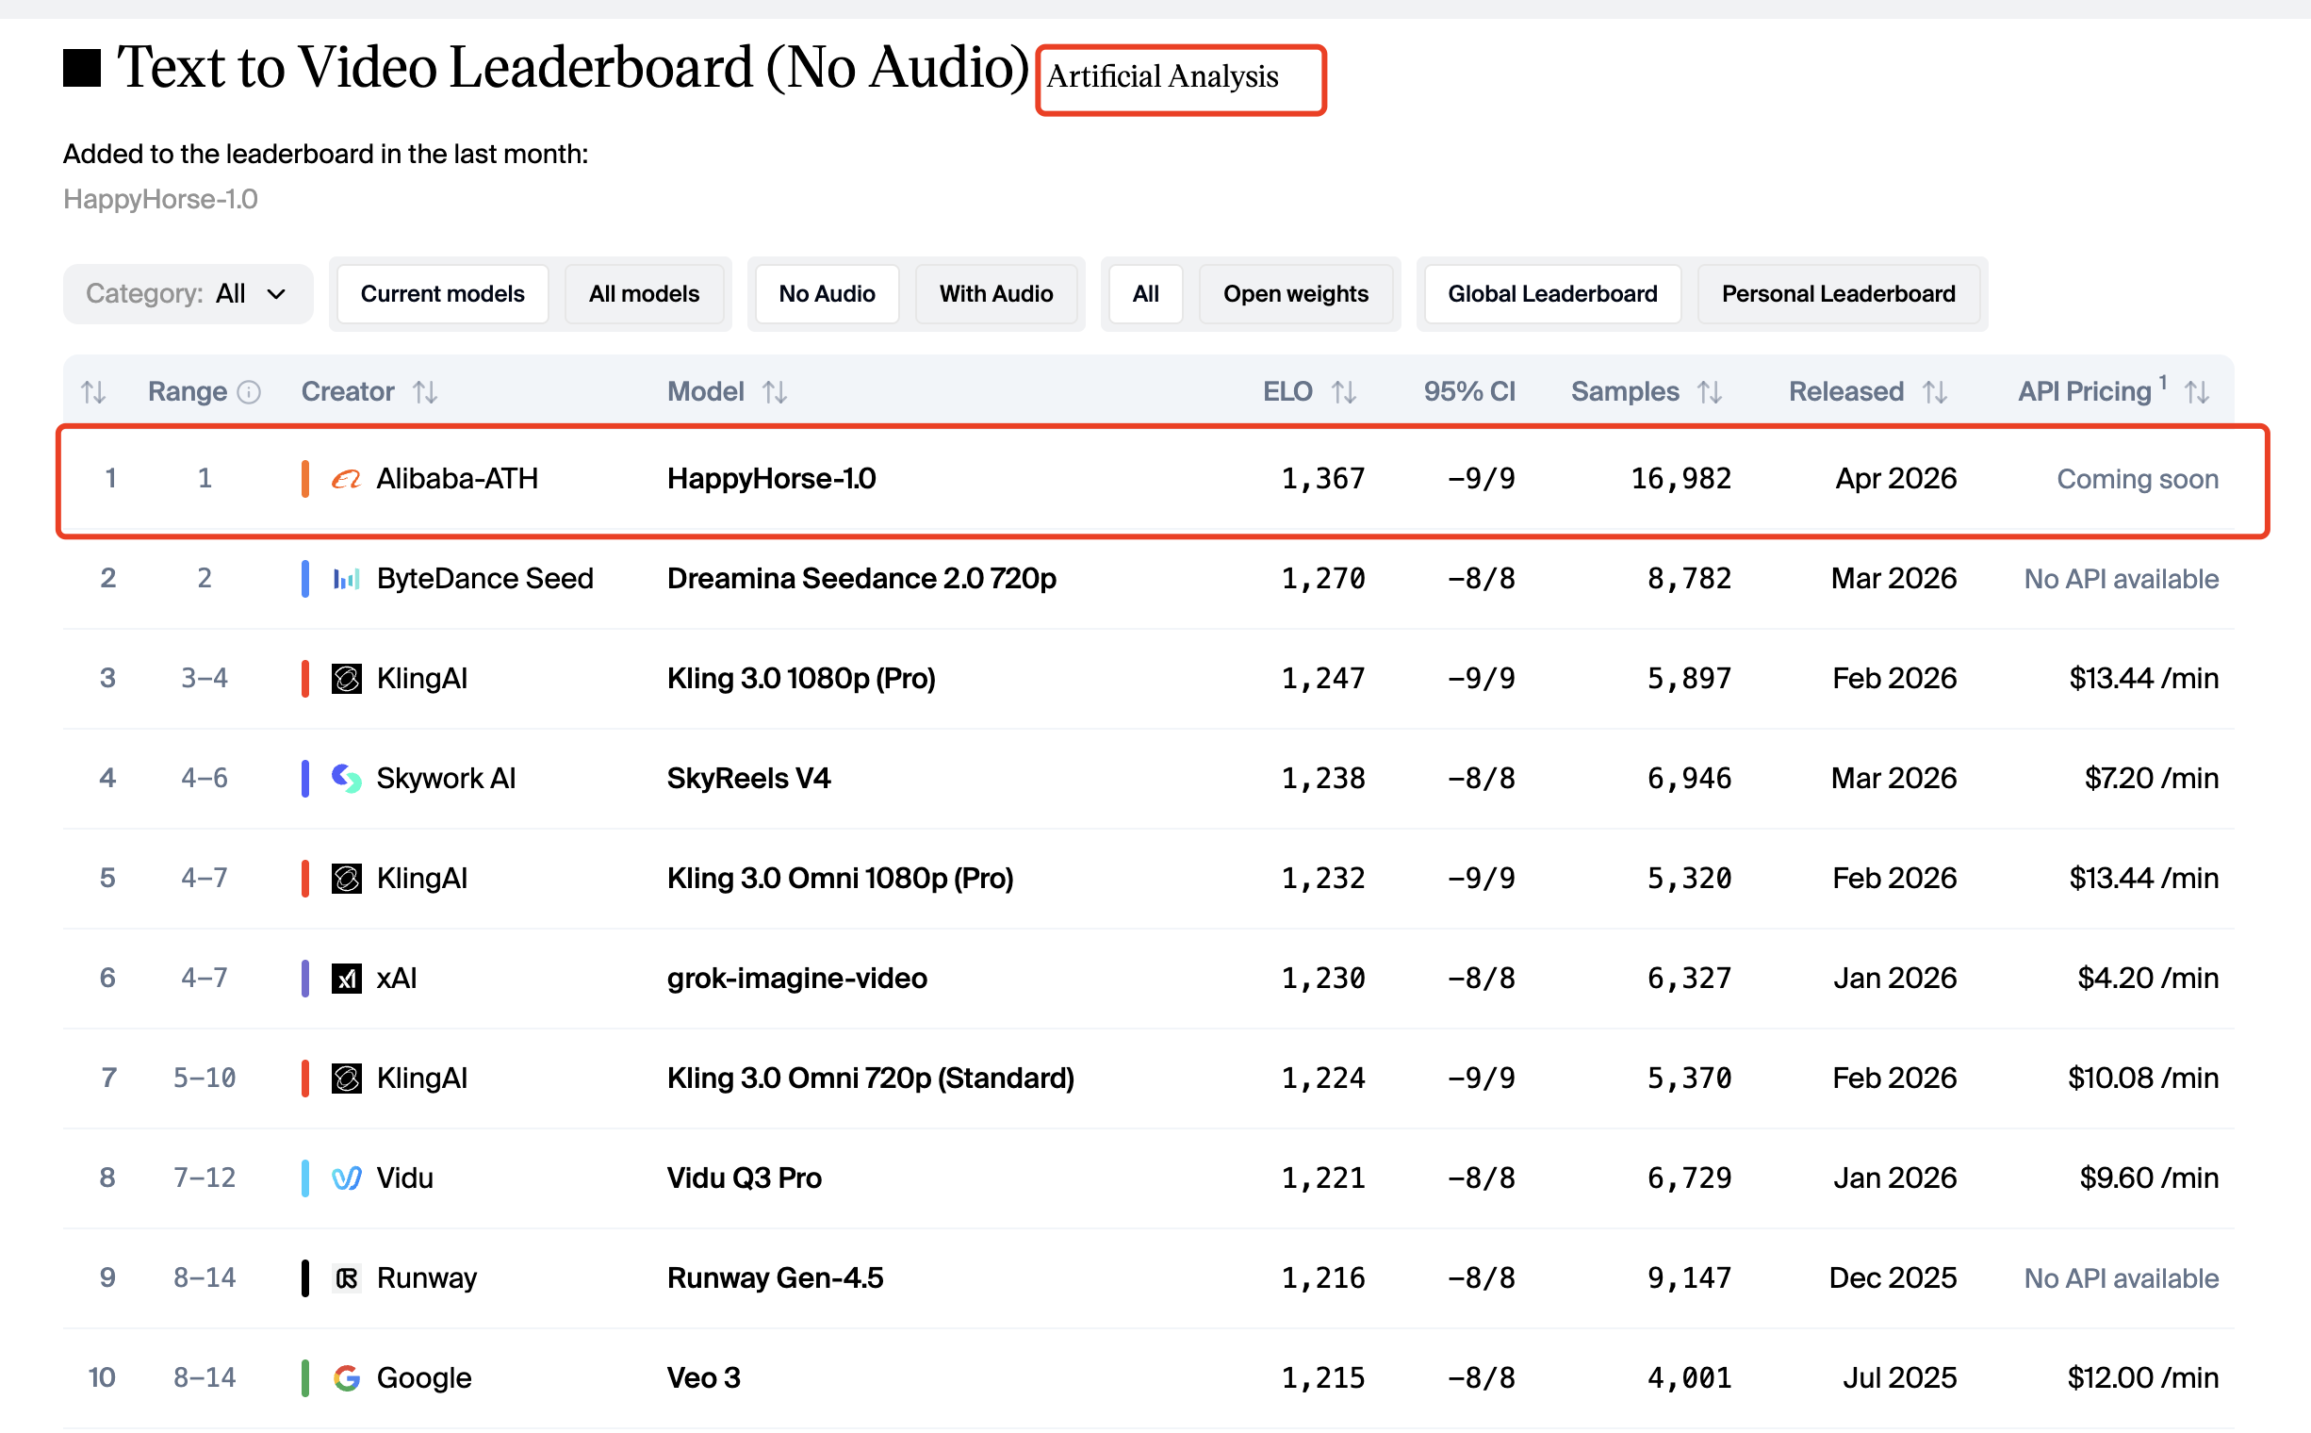Image resolution: width=2311 pixels, height=1433 pixels.
Task: Sort the table by Model
Action: (775, 391)
